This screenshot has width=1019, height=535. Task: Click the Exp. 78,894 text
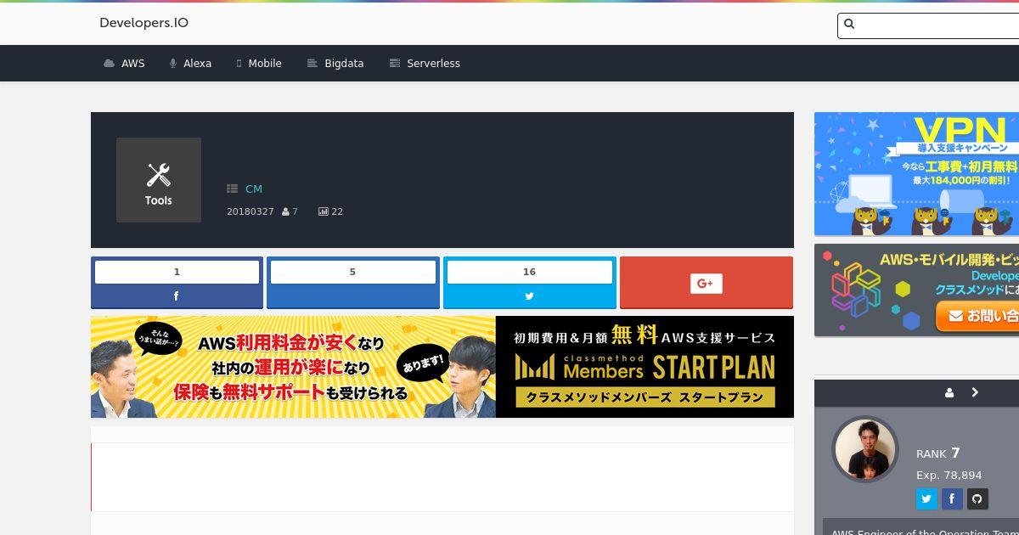tap(949, 476)
